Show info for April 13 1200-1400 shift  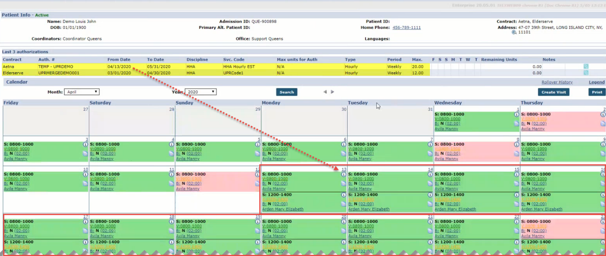coord(344,195)
